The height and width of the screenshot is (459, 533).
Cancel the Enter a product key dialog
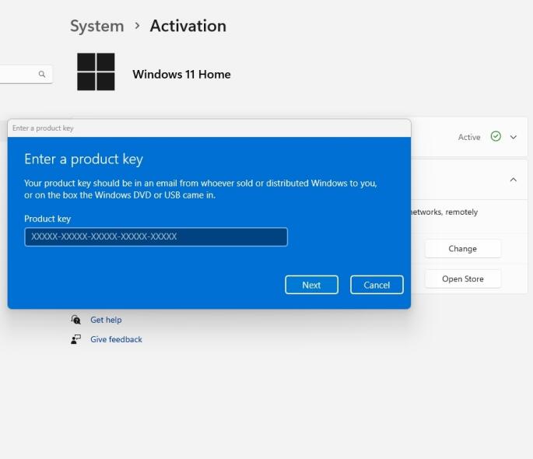377,285
